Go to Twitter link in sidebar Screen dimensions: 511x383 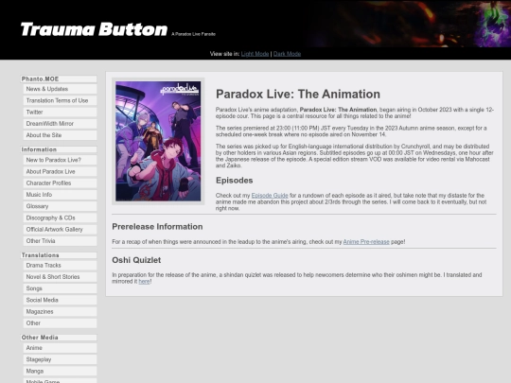(x=60, y=112)
